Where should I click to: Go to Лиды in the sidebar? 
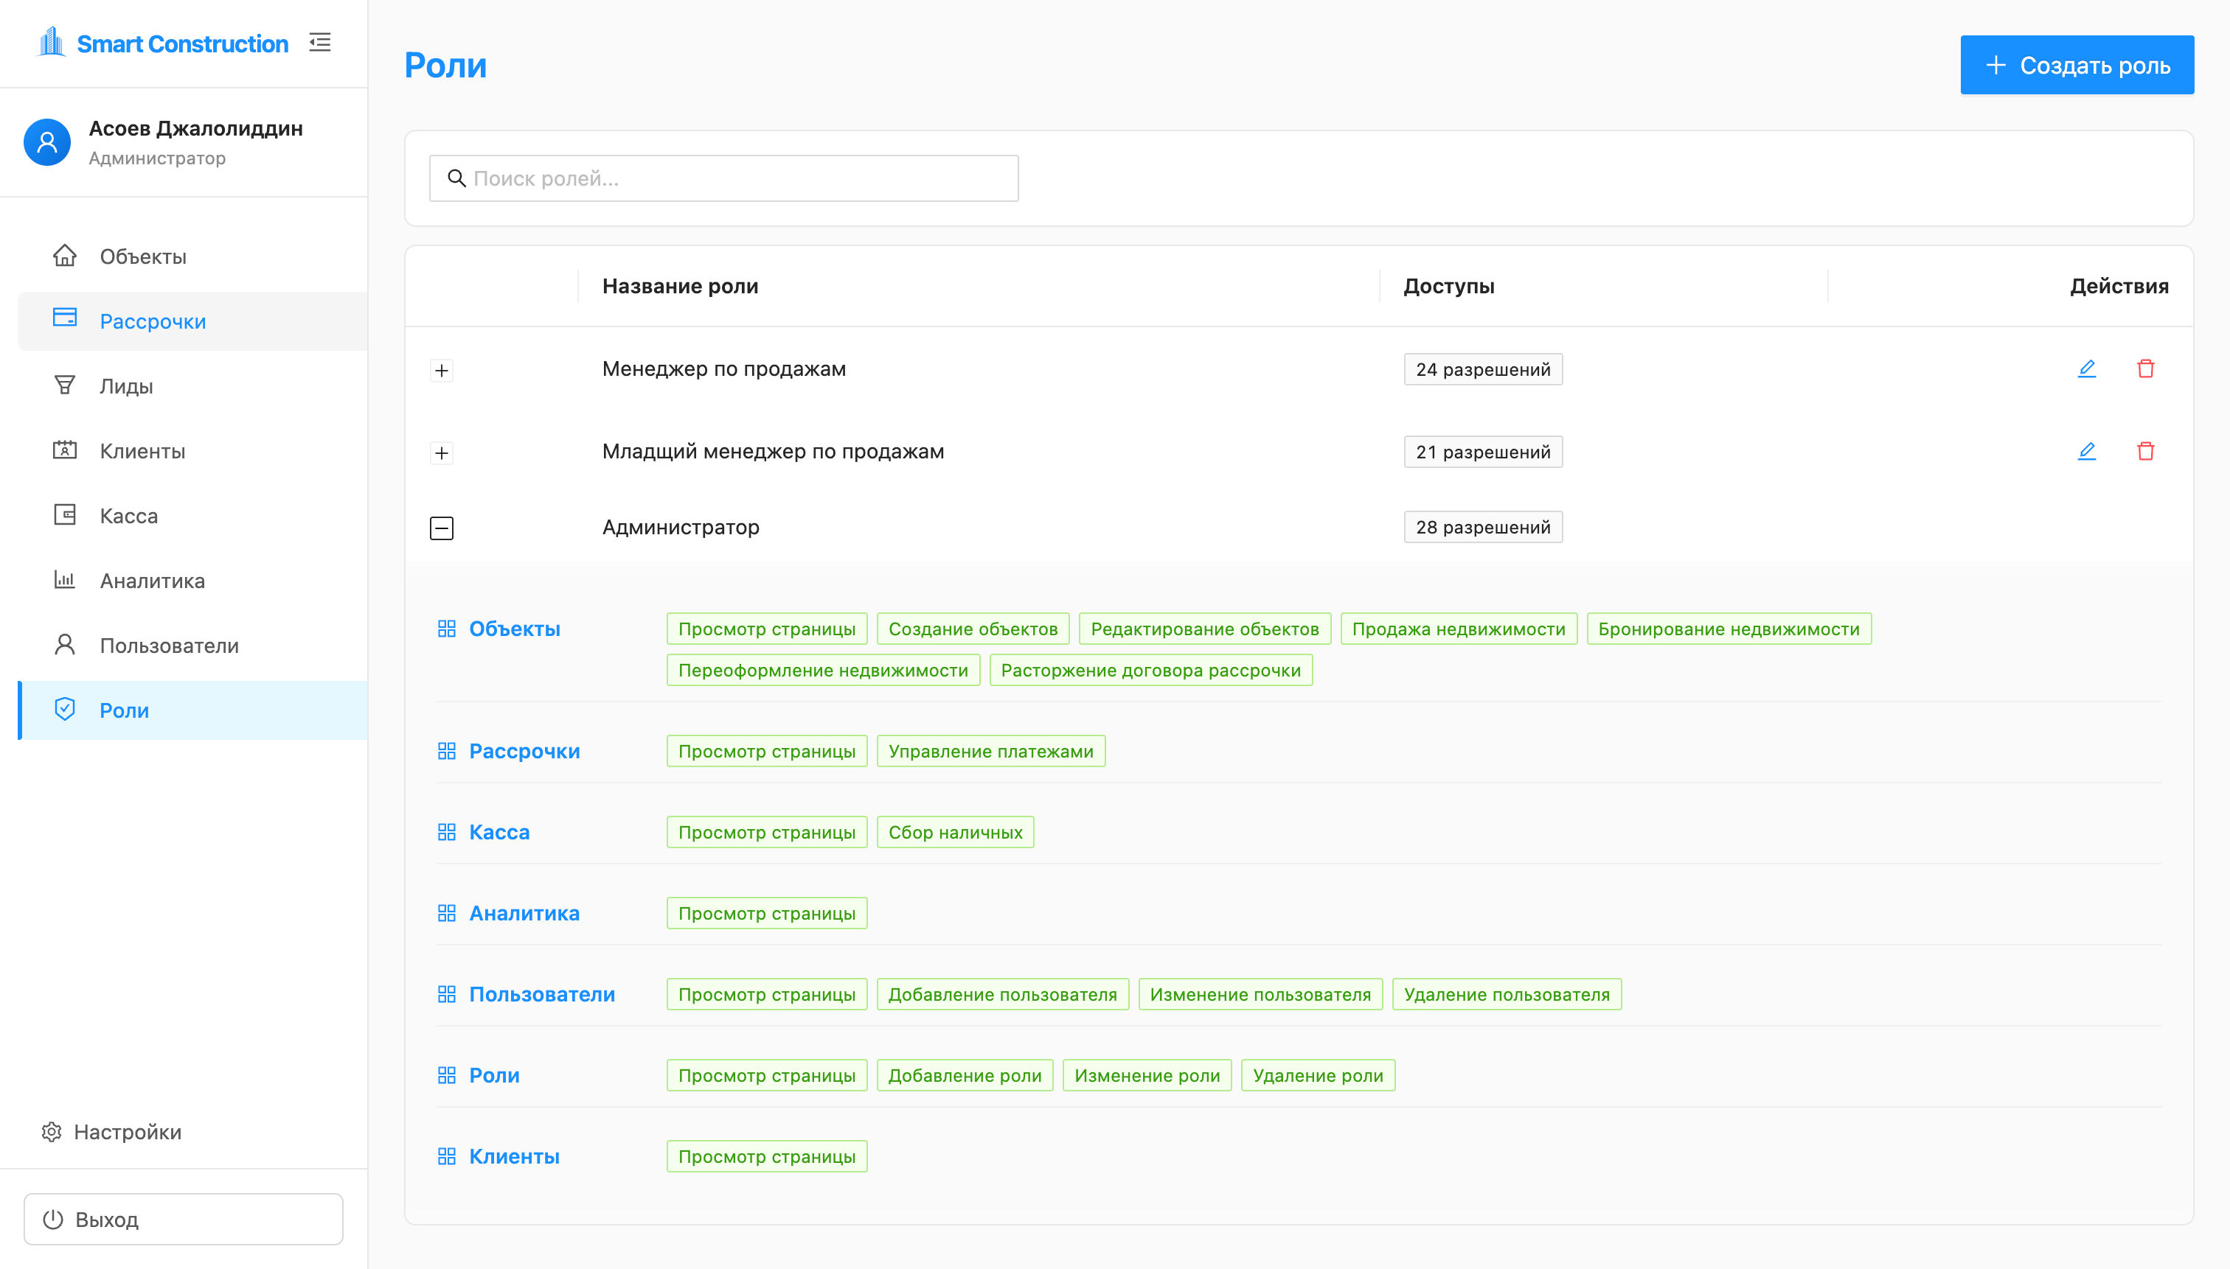[192, 386]
